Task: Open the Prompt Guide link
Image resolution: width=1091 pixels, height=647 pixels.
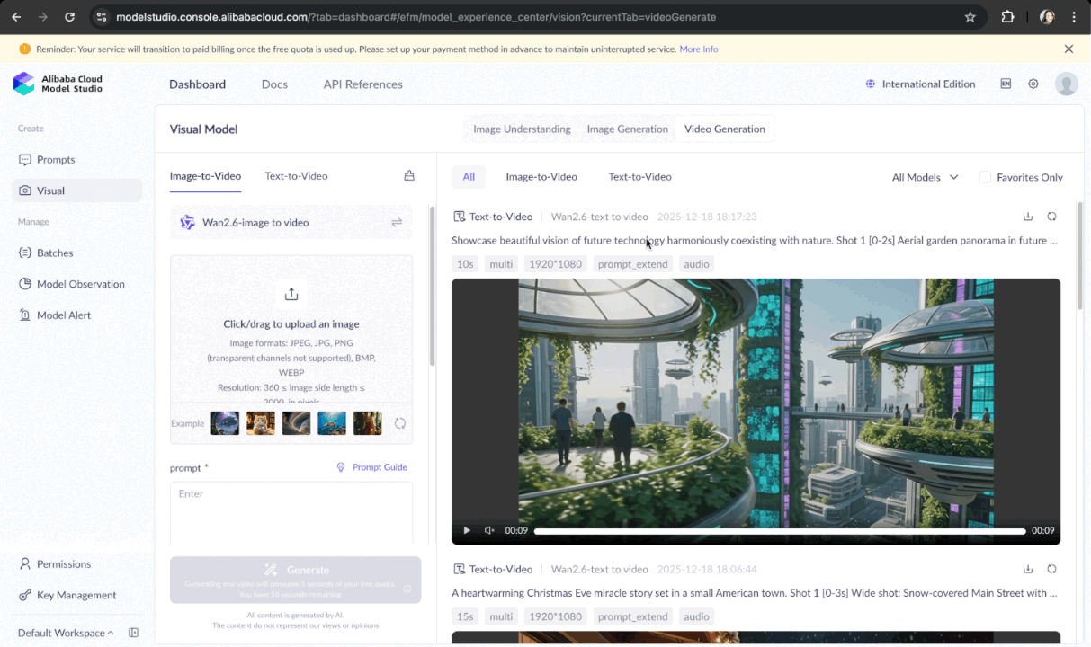Action: point(371,467)
